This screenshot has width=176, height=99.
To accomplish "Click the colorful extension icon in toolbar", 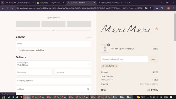I will (157, 8).
